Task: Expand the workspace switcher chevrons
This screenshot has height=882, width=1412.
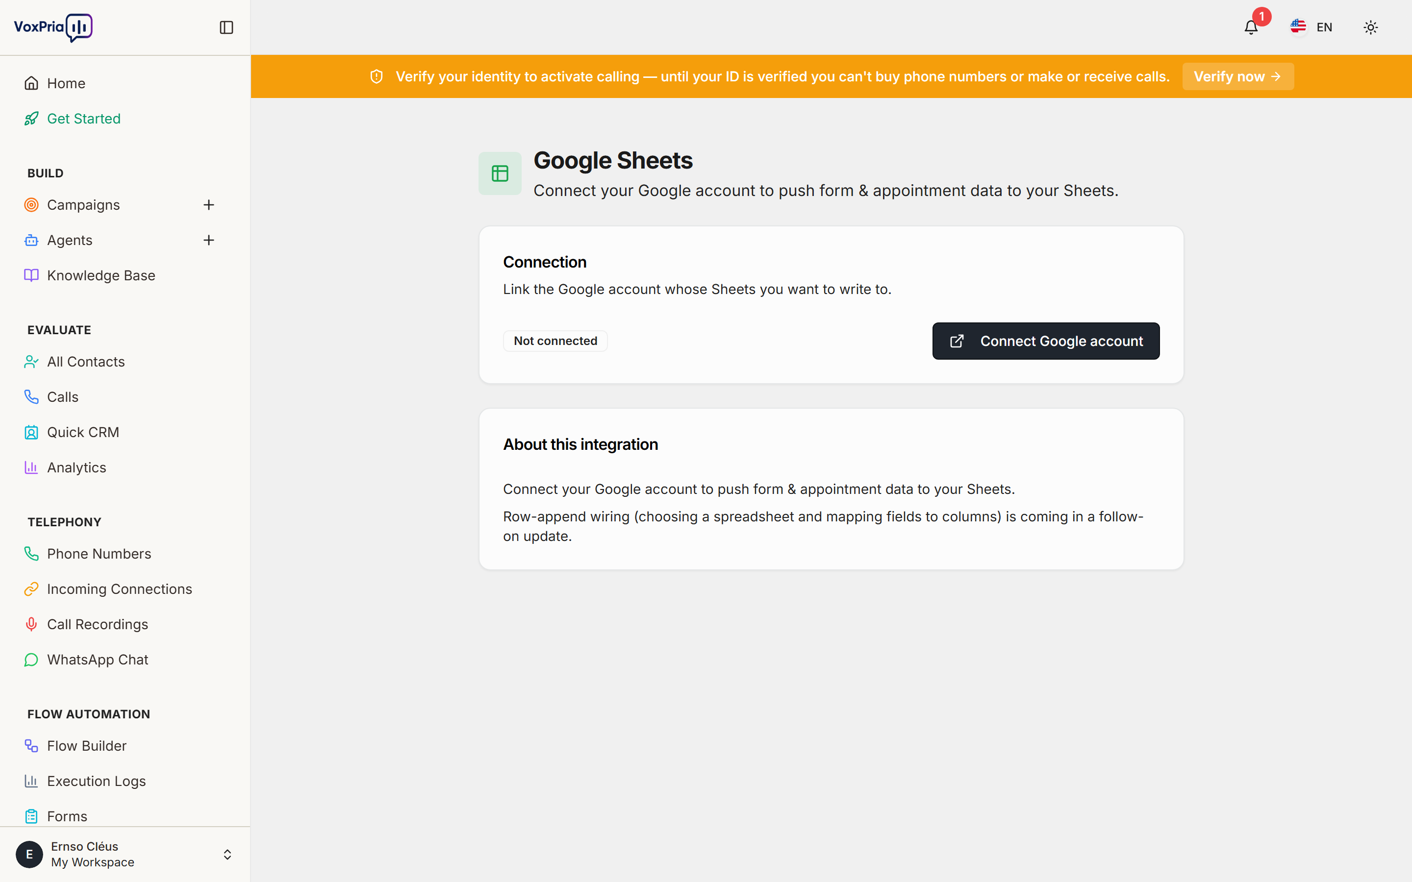Action: [227, 855]
